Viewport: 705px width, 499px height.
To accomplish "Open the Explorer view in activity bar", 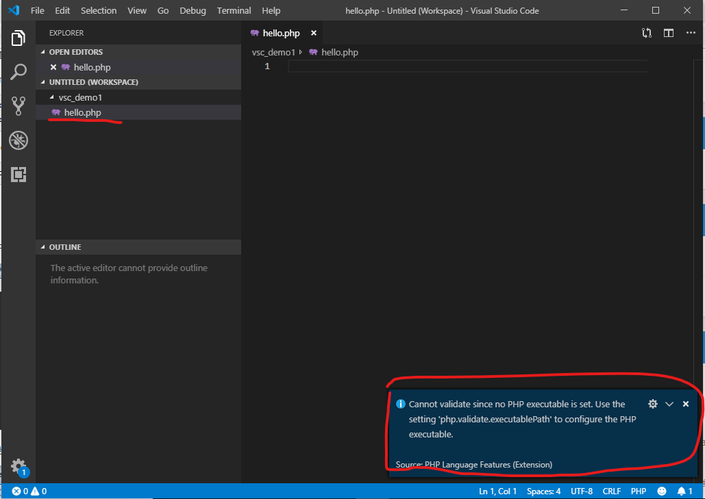I will click(18, 38).
